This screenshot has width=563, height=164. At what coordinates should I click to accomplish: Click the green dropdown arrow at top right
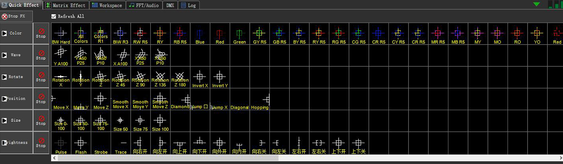click(x=536, y=4)
